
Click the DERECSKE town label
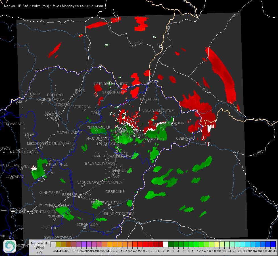115,191
